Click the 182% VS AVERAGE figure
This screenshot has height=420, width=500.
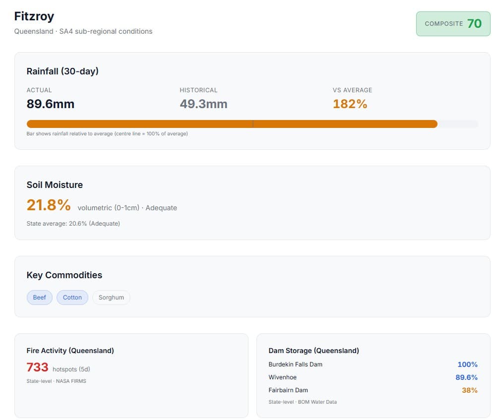pos(350,104)
